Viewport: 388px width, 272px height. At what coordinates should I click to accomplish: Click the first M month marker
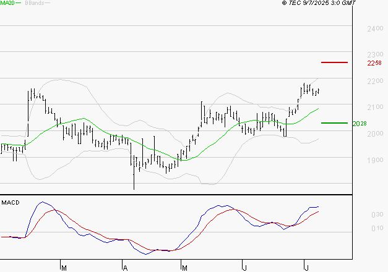point(64,267)
